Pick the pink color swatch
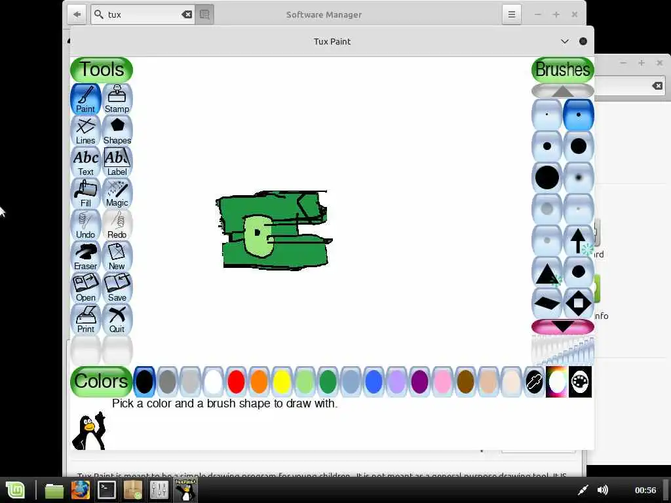 (442, 382)
